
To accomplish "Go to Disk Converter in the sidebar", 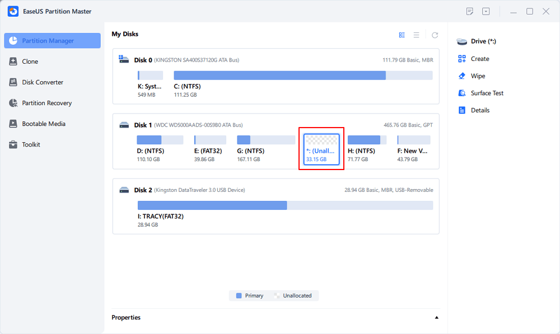I will click(43, 82).
